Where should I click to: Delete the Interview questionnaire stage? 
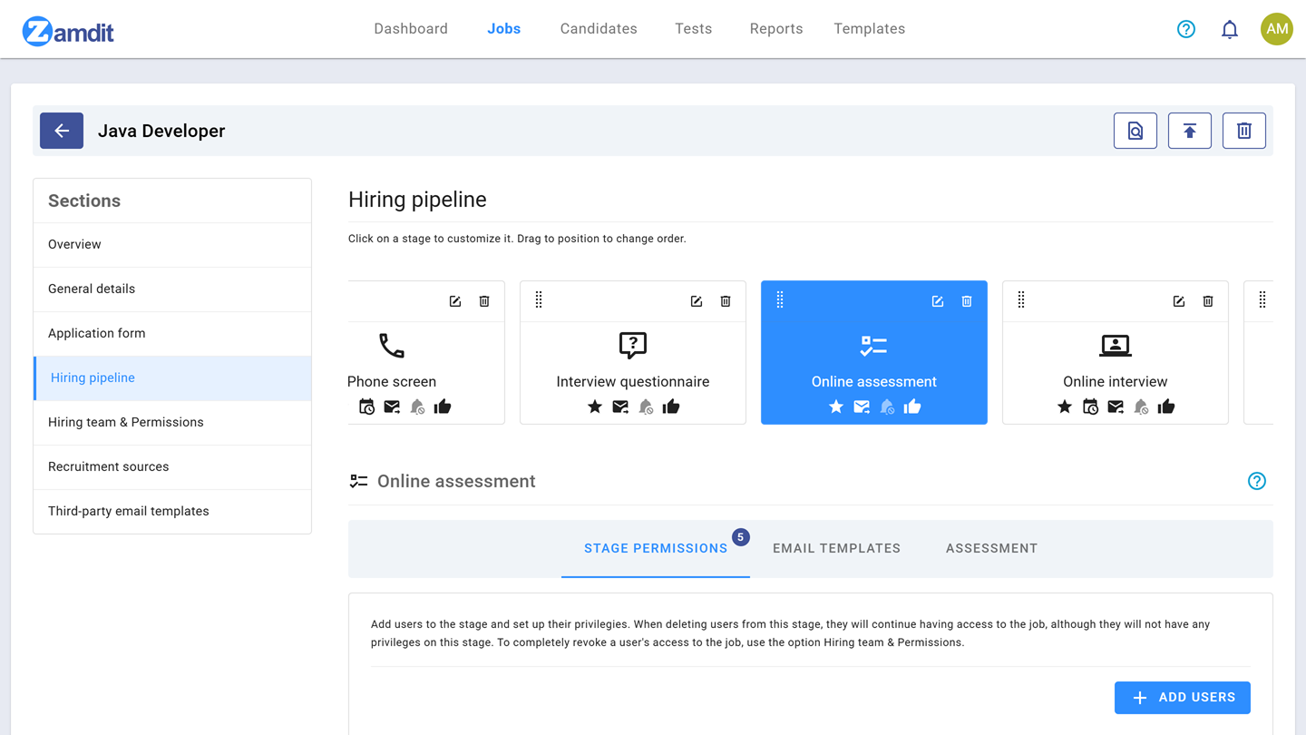click(726, 301)
